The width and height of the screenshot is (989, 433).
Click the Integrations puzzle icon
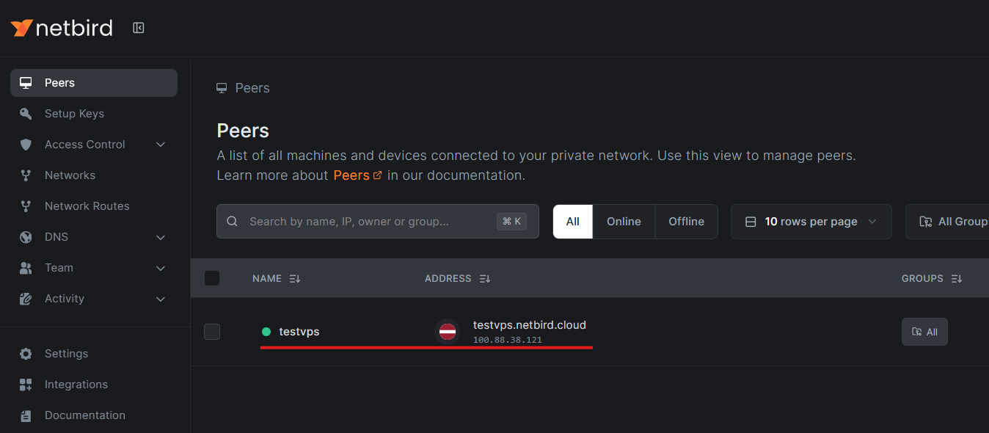coord(26,385)
